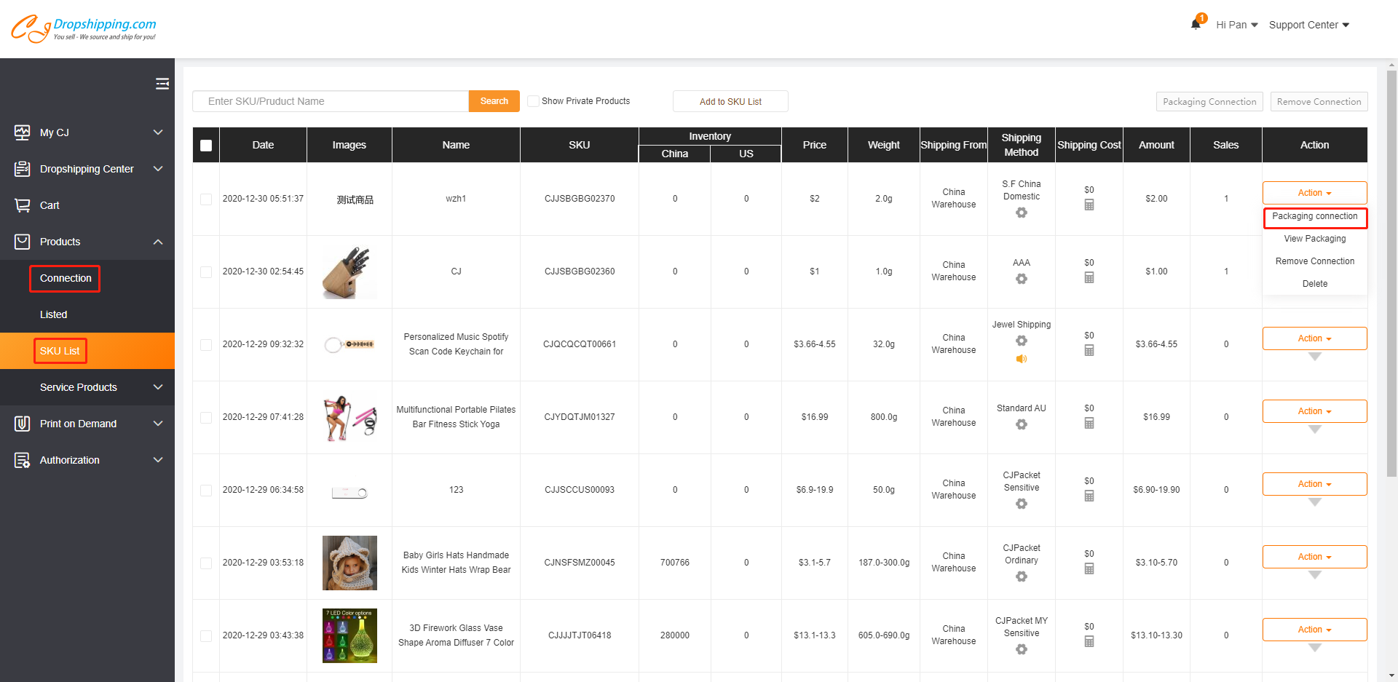Click the speaker icon under Jewel Shipping
Viewport: 1398px width, 682px height.
point(1021,359)
